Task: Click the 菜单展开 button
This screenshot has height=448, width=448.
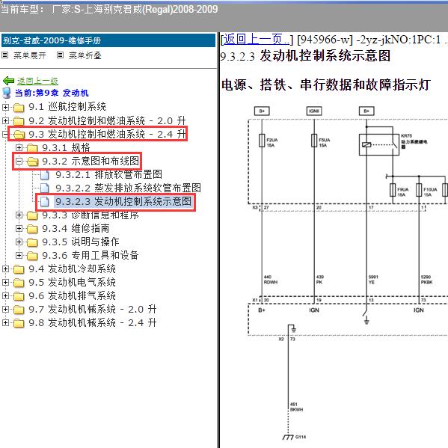Action: 30,55
